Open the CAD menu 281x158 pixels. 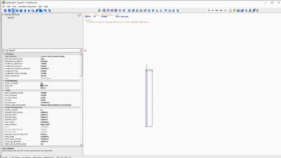pos(9,7)
